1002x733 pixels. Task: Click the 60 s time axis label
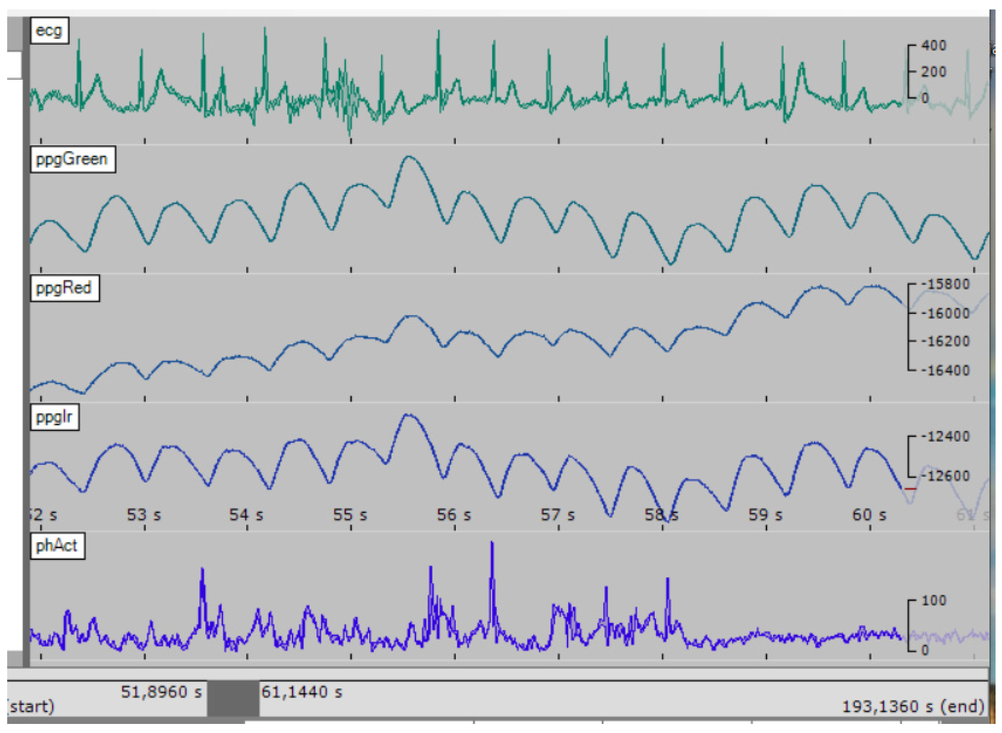(x=869, y=515)
